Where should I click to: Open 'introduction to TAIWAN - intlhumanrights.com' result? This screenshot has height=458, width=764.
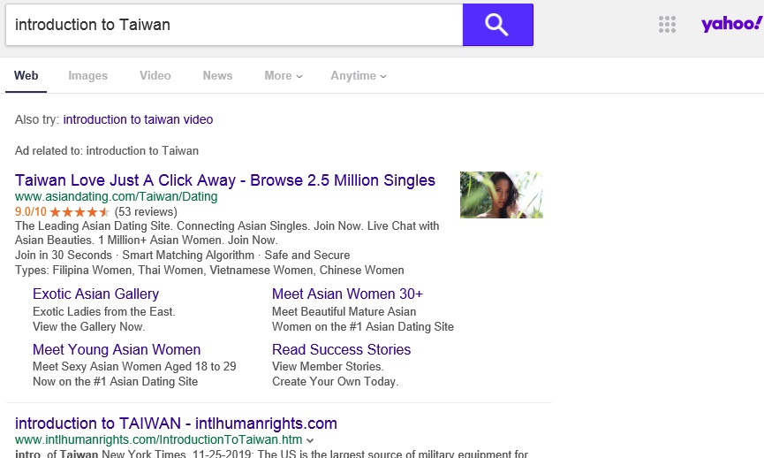pyautogui.click(x=176, y=424)
